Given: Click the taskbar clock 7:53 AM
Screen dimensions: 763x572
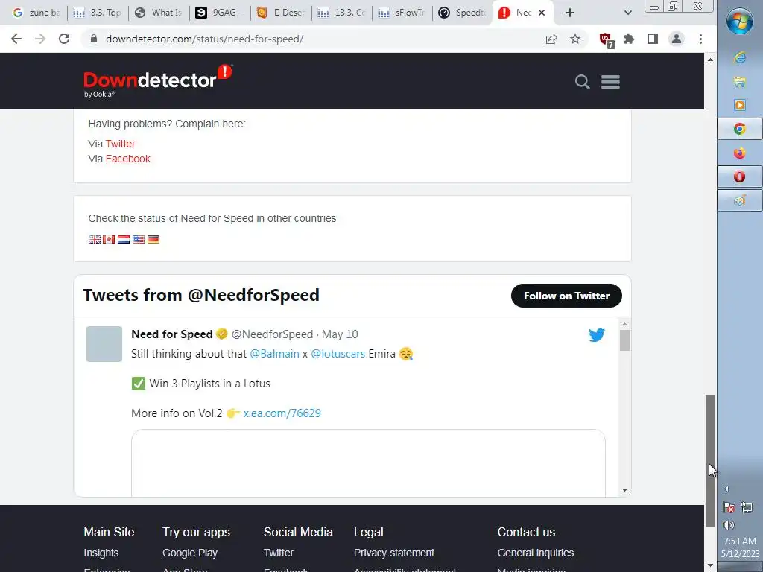Looking at the screenshot, I should coord(740,541).
